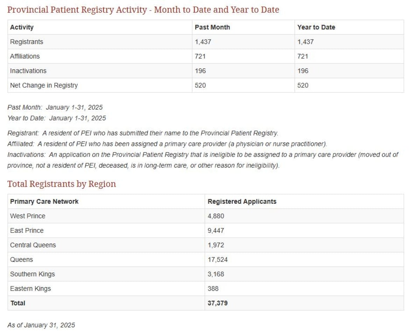Click the total value 37,379
The height and width of the screenshot is (333, 413).
(217, 303)
